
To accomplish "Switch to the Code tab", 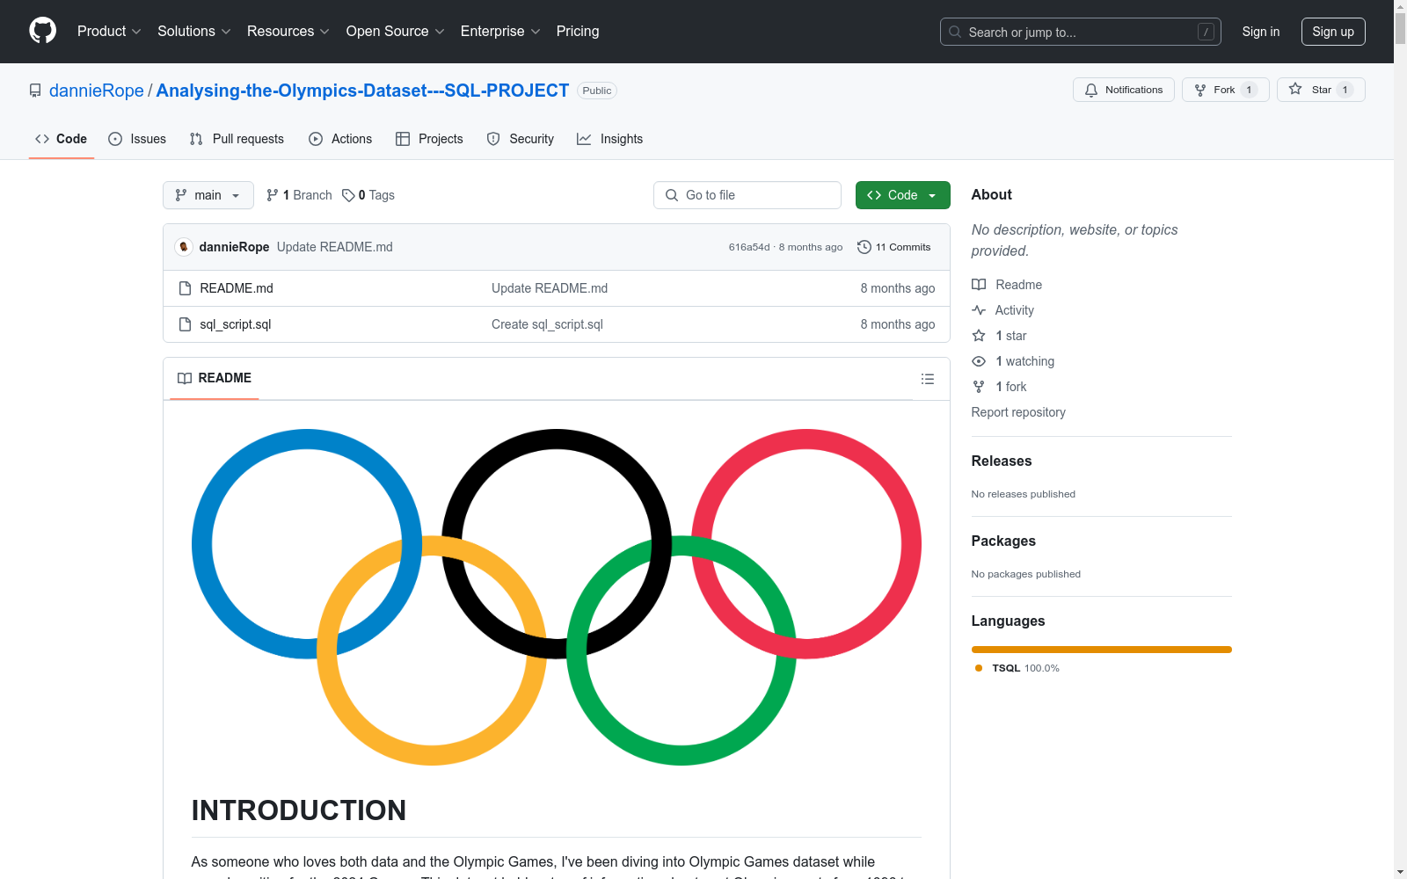I will pos(62,139).
